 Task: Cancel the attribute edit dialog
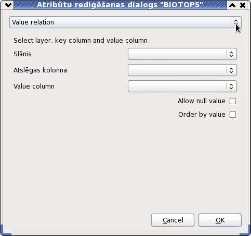(173, 220)
